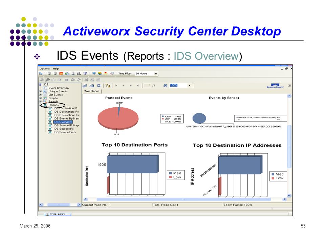Viewport: 325px width, 243px height.
Task: Click the Events by Sensor blue circle
Action: pyautogui.click(x=199, y=118)
